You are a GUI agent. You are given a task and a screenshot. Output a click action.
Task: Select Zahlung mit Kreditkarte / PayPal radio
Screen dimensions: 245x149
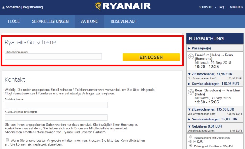[191, 146]
